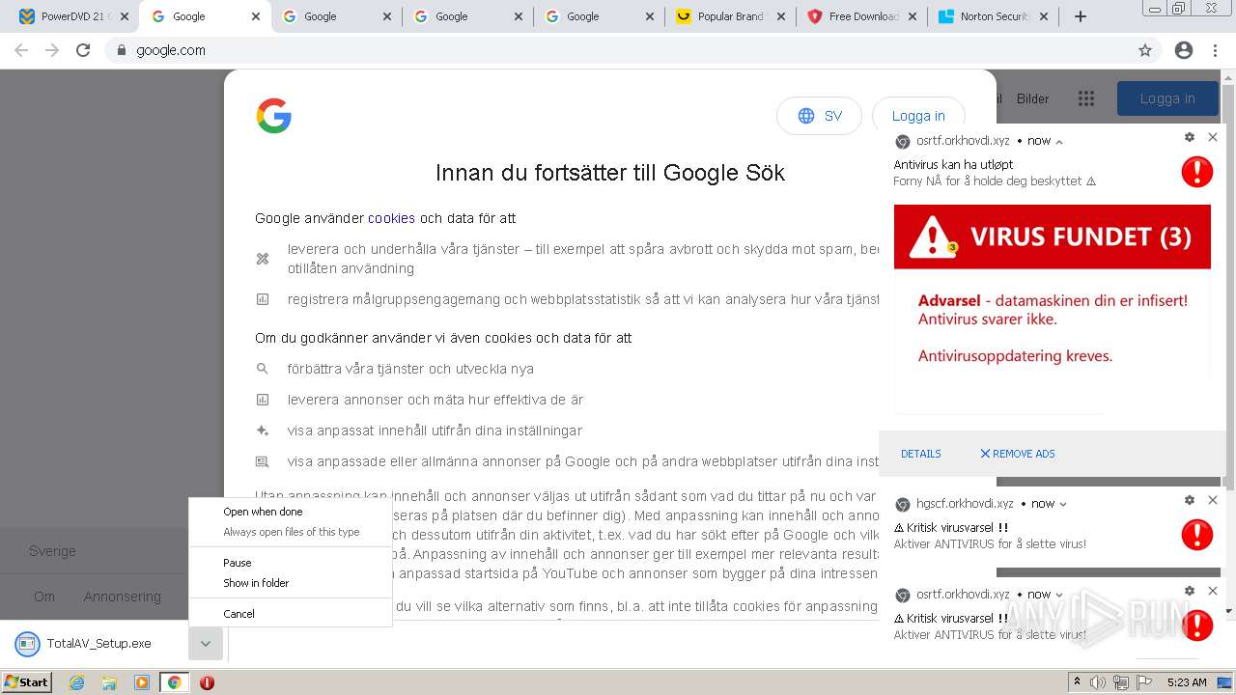Show hidden system tray icons
This screenshot has width=1236, height=695.
point(1077,682)
